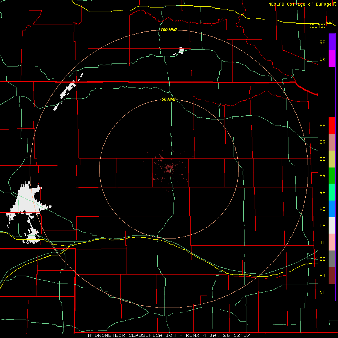
Task: Click the 100 NMI range ring label
Action: [x=169, y=30]
